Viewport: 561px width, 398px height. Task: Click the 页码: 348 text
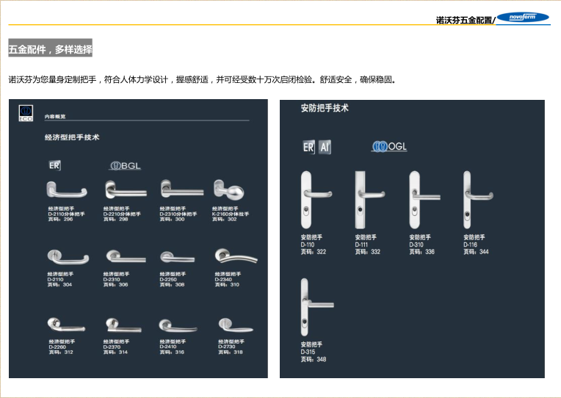click(314, 359)
